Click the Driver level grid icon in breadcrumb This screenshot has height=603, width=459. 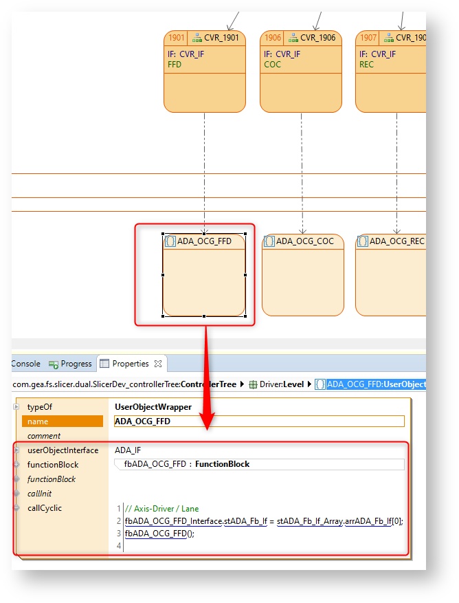(x=253, y=384)
